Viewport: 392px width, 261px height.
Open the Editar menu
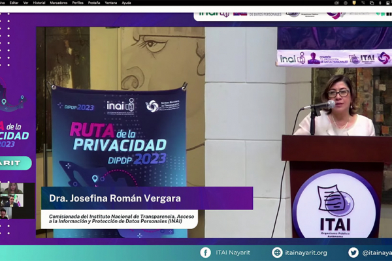[x=14, y=3]
